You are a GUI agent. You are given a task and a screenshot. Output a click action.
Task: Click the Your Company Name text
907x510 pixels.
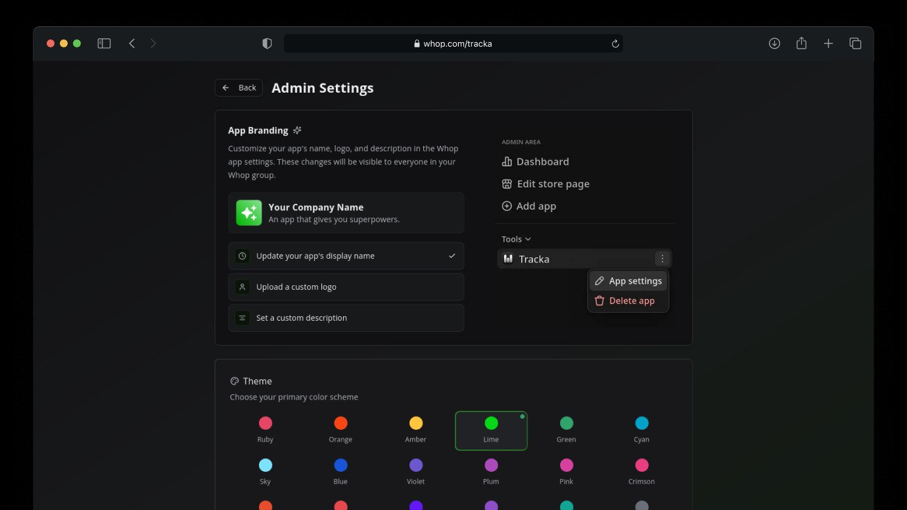click(316, 207)
